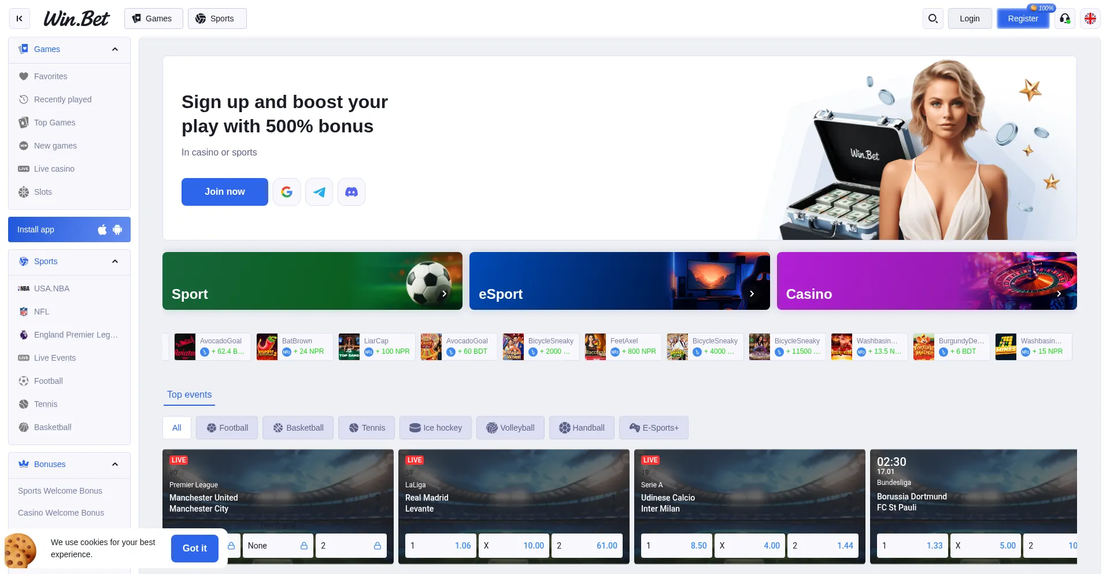Click the Register button
1110x574 pixels.
[x=1023, y=18]
